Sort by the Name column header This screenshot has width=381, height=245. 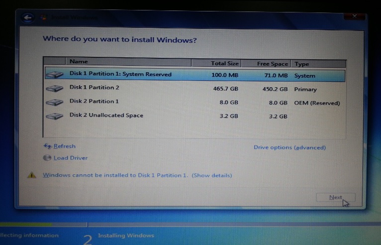point(128,62)
